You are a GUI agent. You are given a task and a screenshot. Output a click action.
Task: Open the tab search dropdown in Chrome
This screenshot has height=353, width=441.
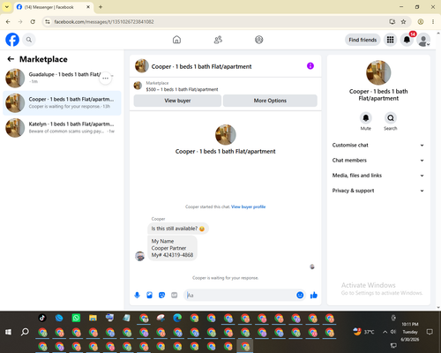pyautogui.click(x=7, y=7)
